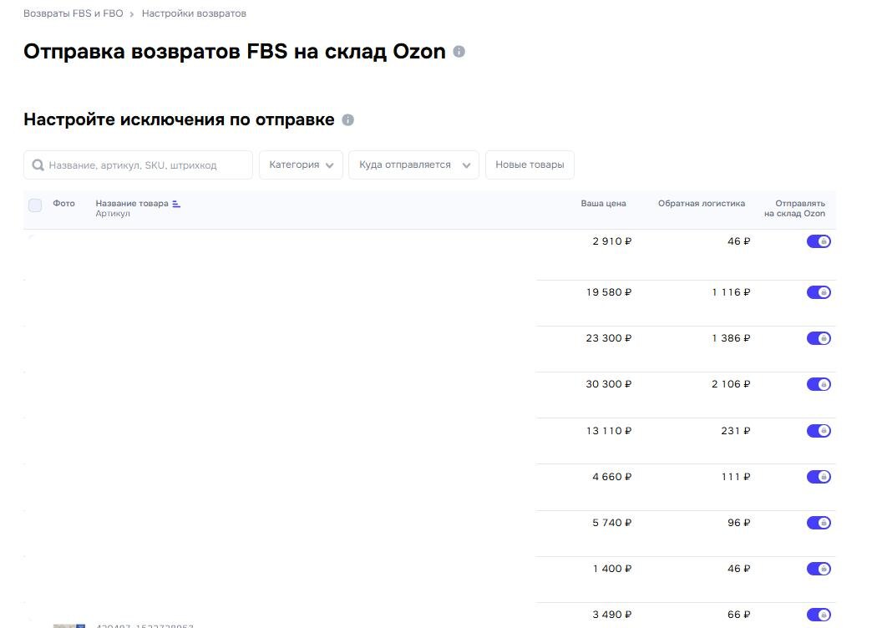Click Фото column header
Screen dimensions: 877x628
coord(63,204)
